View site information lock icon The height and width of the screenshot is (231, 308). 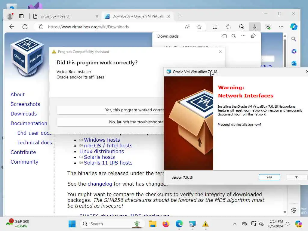(41, 27)
